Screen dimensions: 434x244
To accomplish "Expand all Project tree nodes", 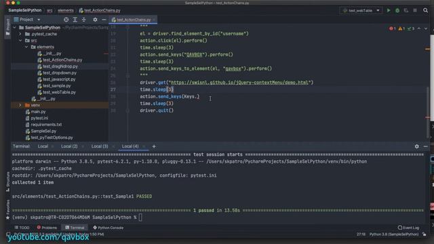I will [x=75, y=20].
